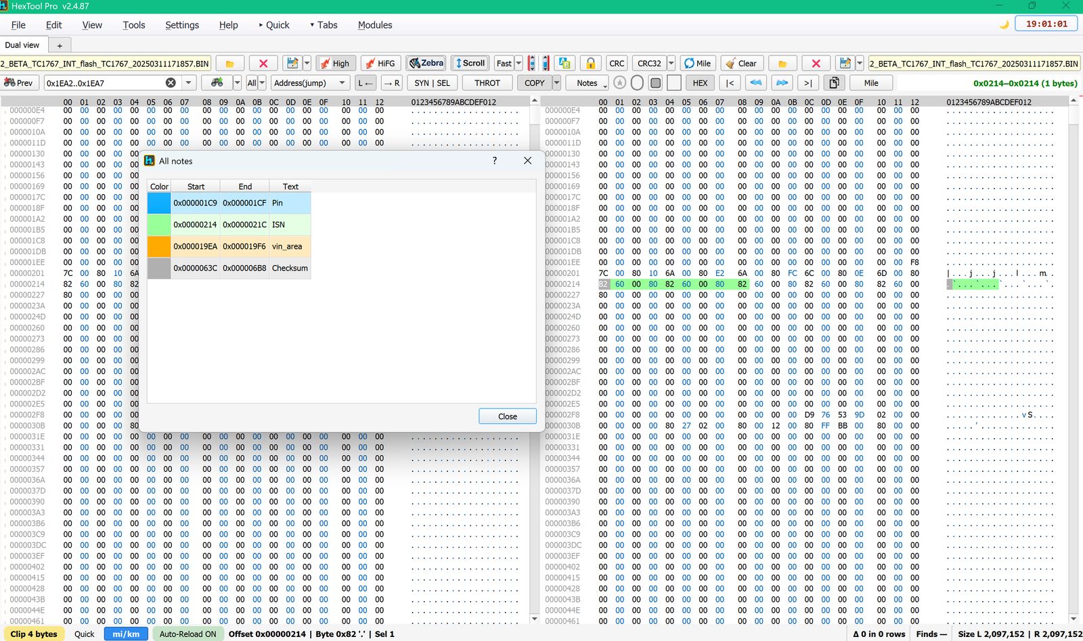1083x641 pixels.
Task: Click the lock icon in toolbar
Action: point(590,64)
